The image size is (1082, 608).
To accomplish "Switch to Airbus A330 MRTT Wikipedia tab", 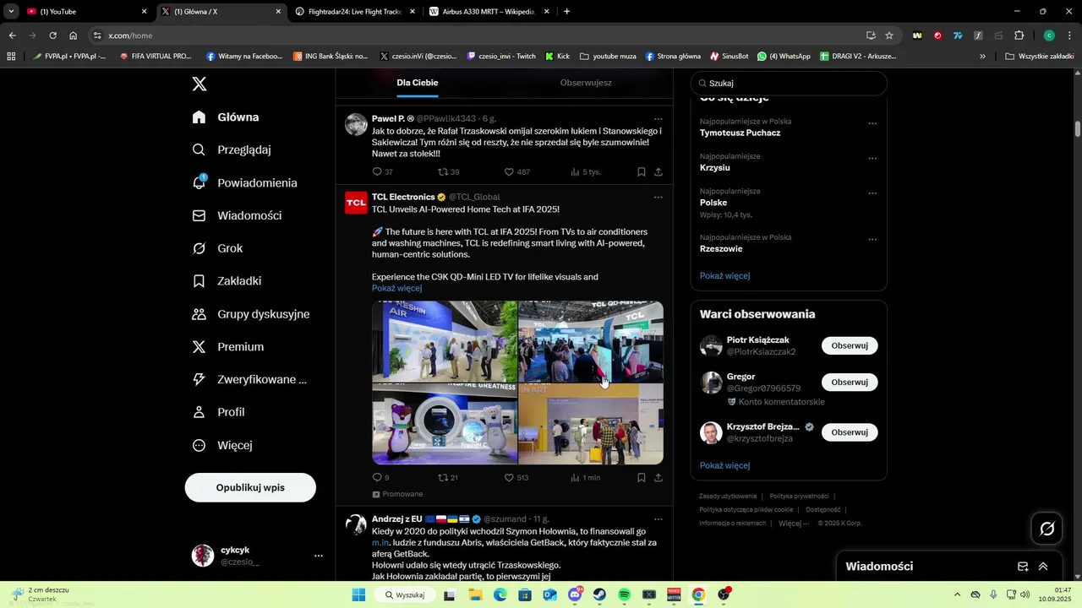I will click(489, 12).
